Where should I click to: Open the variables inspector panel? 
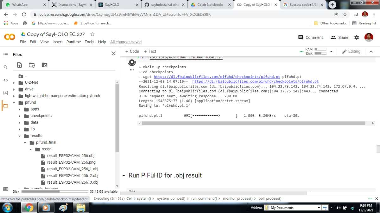point(5,93)
